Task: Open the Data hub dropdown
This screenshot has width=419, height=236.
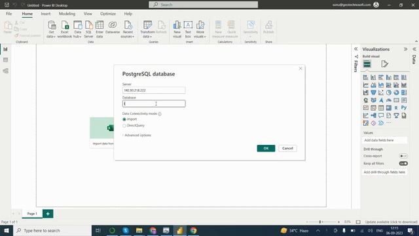Action: coord(77,29)
